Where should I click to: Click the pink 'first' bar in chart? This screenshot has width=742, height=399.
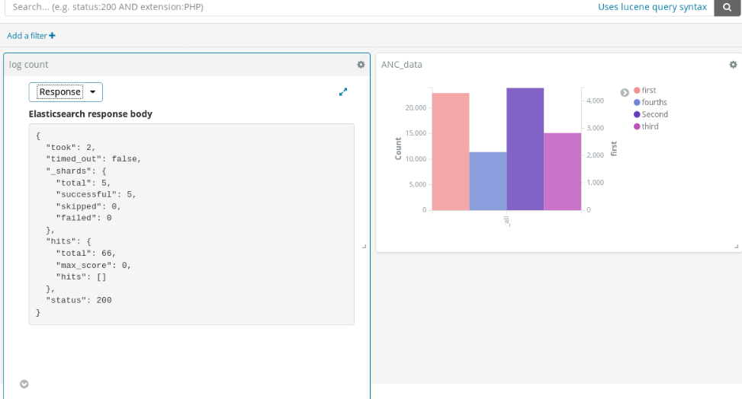tap(450, 152)
